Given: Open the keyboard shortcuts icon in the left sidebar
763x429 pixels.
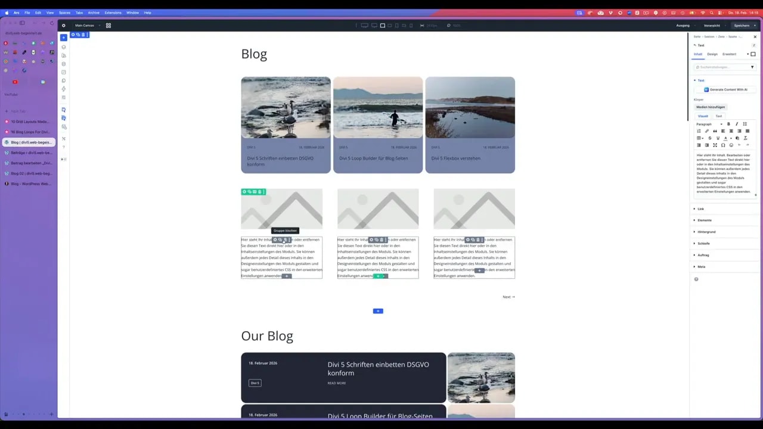Looking at the screenshot, I should 64,138.
